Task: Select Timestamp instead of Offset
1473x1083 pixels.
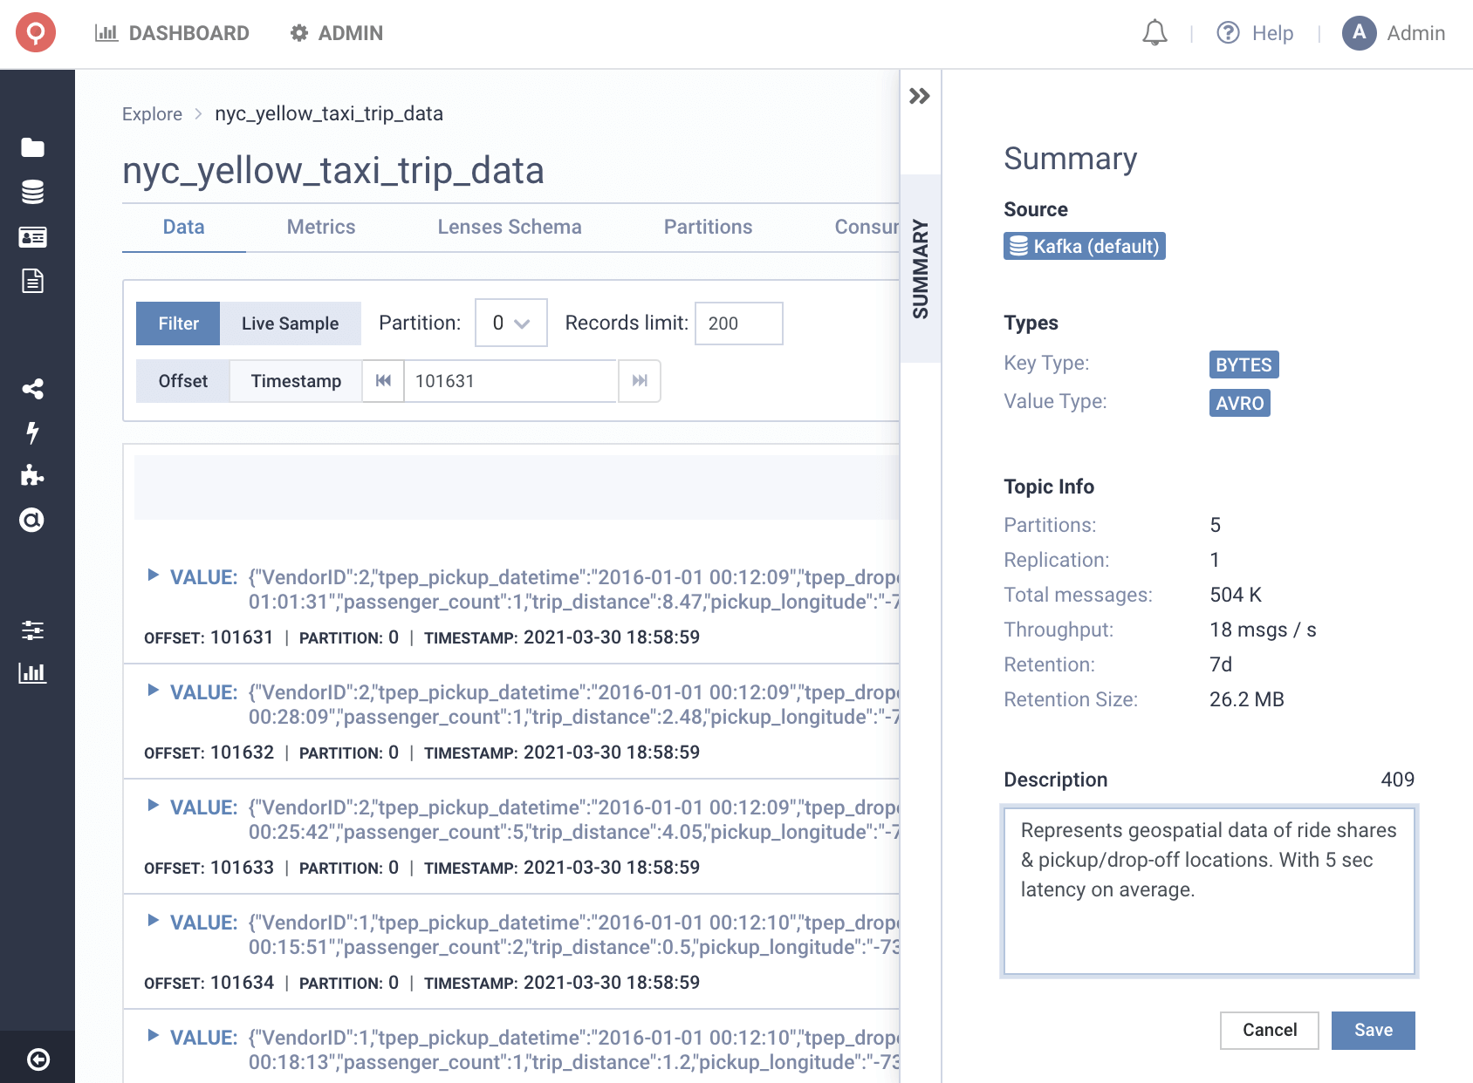Action: (295, 381)
